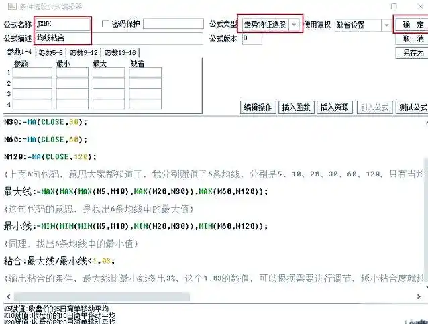Click the row 2 最小 field
The image size is (428, 324).
pyautogui.click(x=72, y=83)
